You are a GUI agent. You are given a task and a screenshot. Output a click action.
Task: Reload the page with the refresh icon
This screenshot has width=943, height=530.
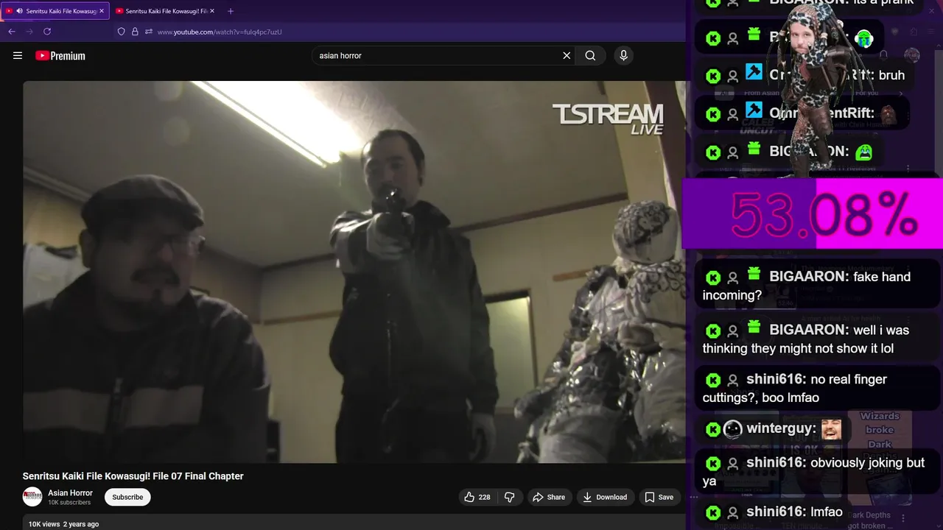tap(47, 32)
